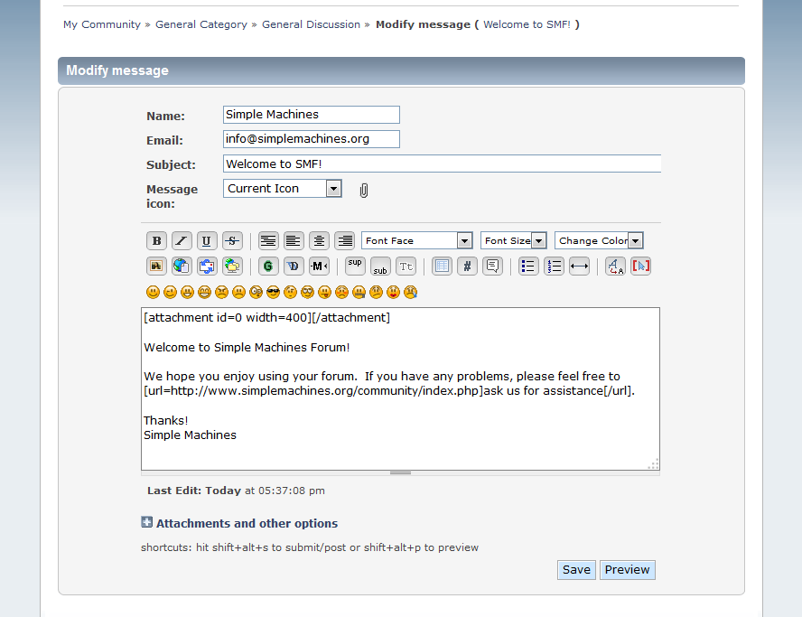The height and width of the screenshot is (617, 802).
Task: Open the Change Color dropdown
Action: pyautogui.click(x=599, y=240)
